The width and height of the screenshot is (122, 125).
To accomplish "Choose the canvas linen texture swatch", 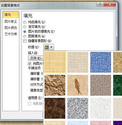I will tap(78, 62).
